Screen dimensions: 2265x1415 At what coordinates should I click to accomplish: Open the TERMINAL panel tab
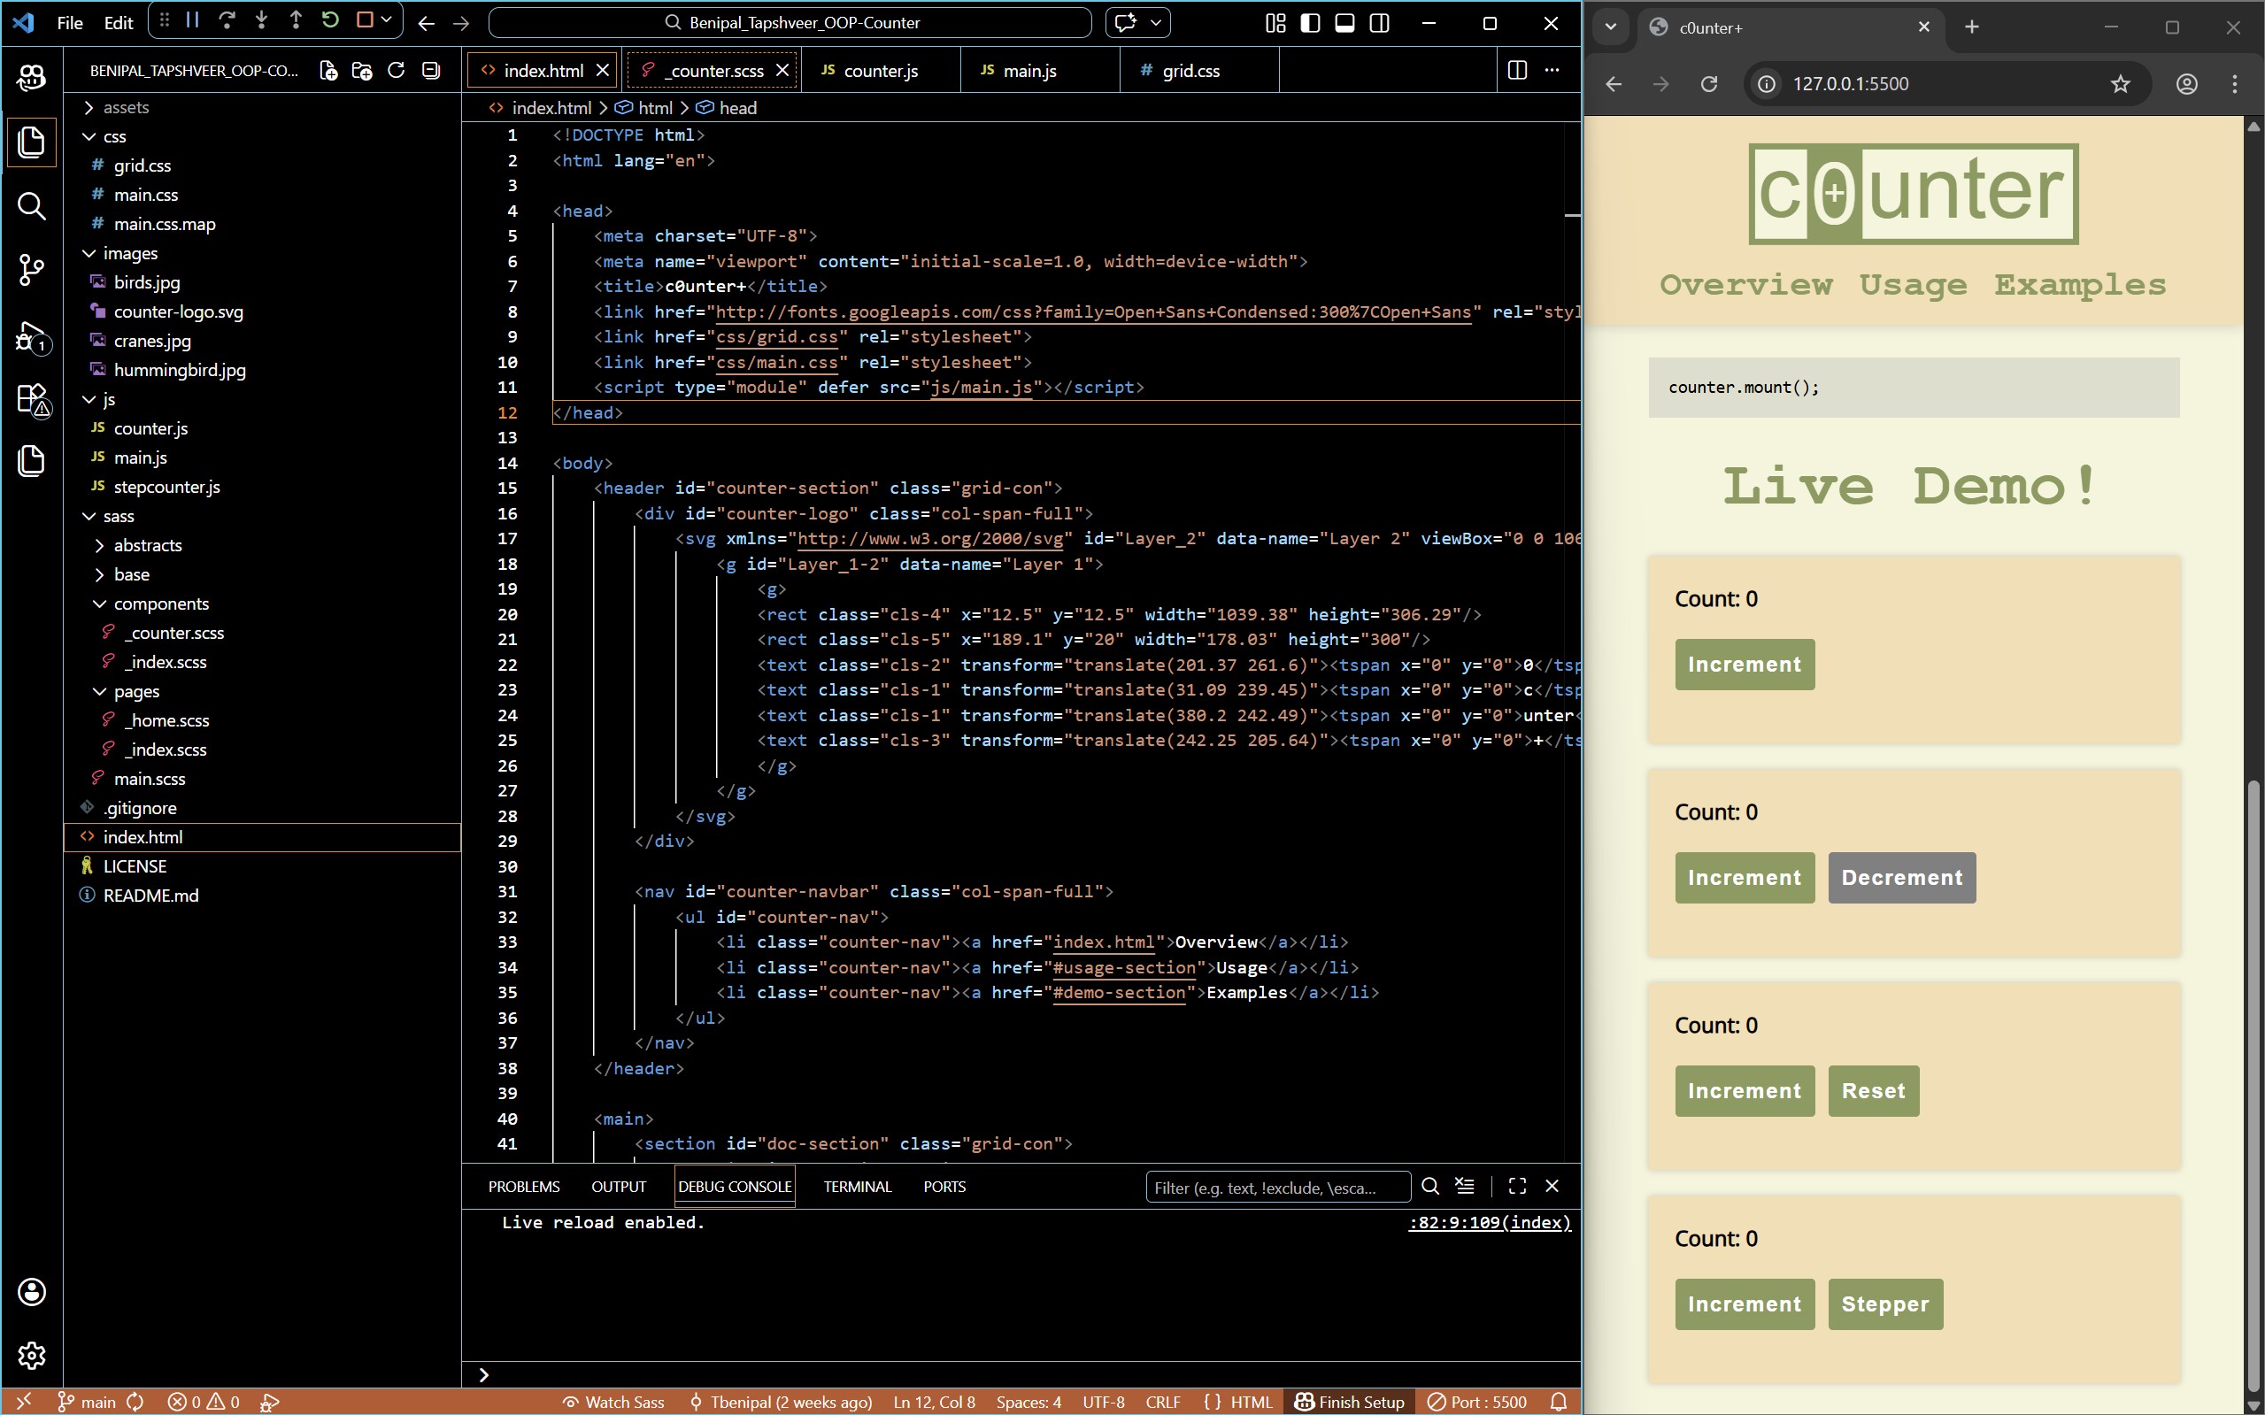point(855,1186)
